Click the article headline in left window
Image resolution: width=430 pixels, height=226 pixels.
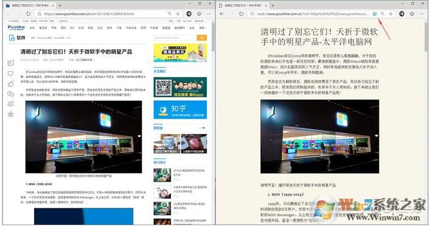point(76,52)
